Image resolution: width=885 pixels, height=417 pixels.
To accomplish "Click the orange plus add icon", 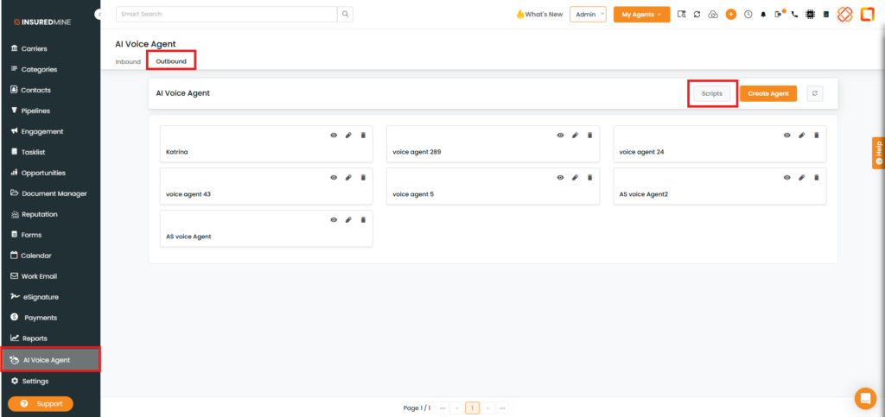I will (x=731, y=15).
